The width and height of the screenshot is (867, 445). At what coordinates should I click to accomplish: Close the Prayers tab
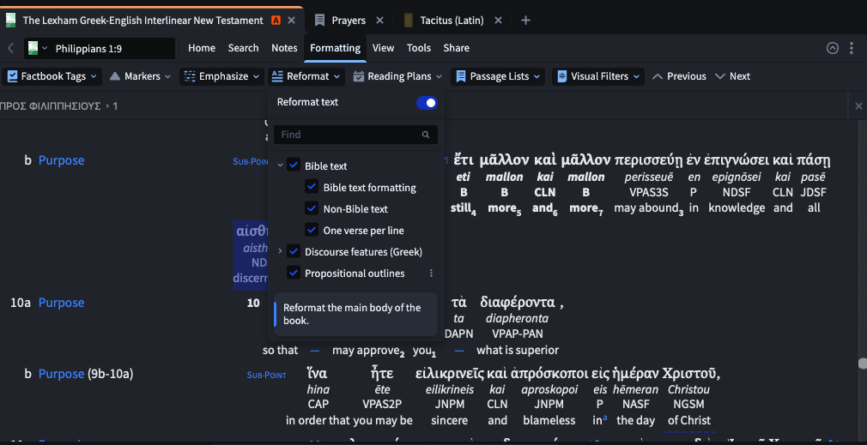[x=380, y=21]
